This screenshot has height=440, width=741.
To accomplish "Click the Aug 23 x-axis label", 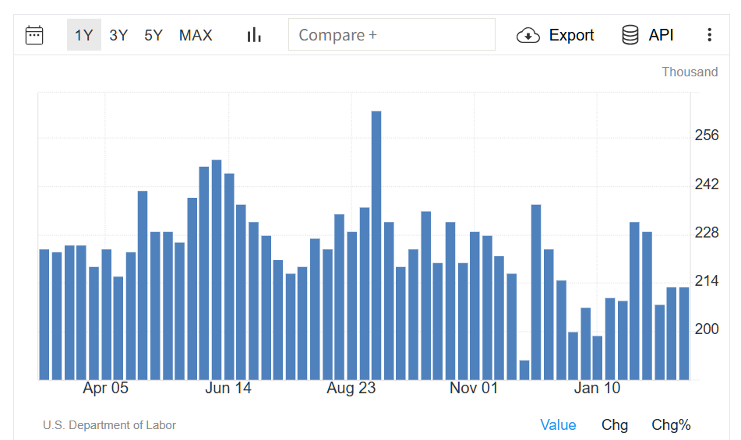I will tap(351, 388).
